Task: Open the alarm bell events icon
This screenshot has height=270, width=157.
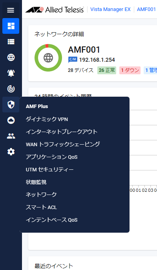Action: click(11, 73)
